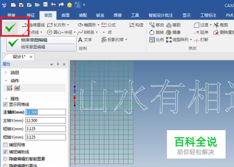Switch to the Feature ribbon tab
The height and width of the screenshot is (167, 234).
[31, 15]
